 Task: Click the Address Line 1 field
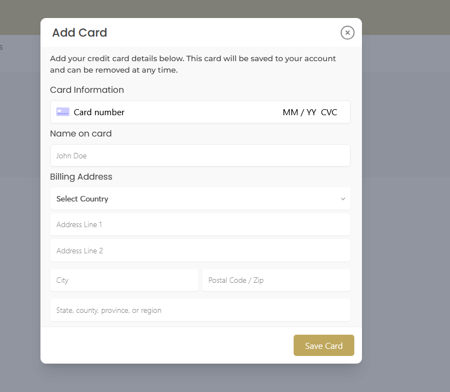point(200,224)
